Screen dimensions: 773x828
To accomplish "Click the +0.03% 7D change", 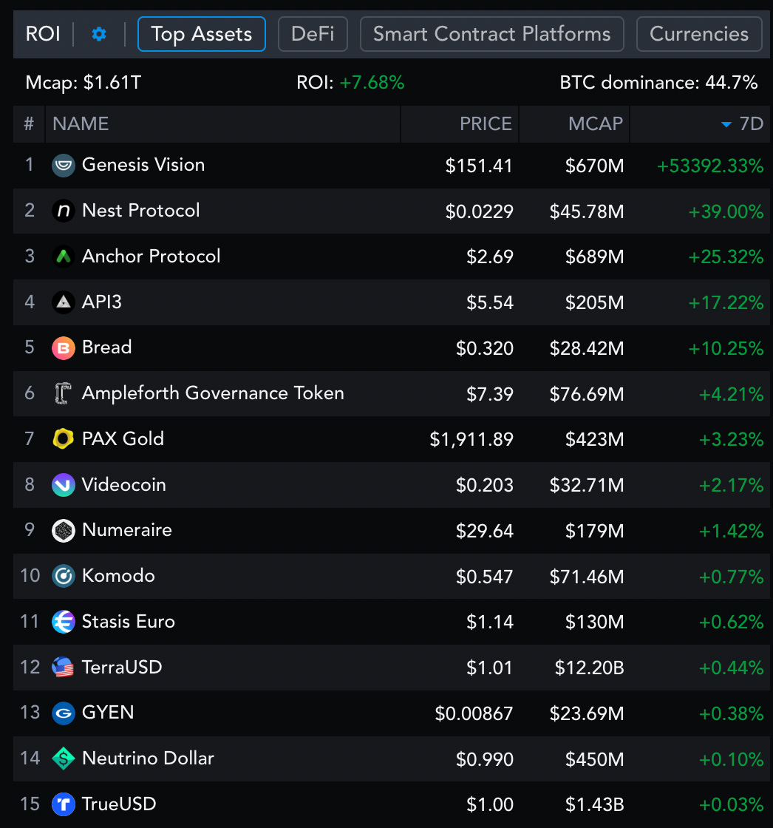I will pos(732,805).
